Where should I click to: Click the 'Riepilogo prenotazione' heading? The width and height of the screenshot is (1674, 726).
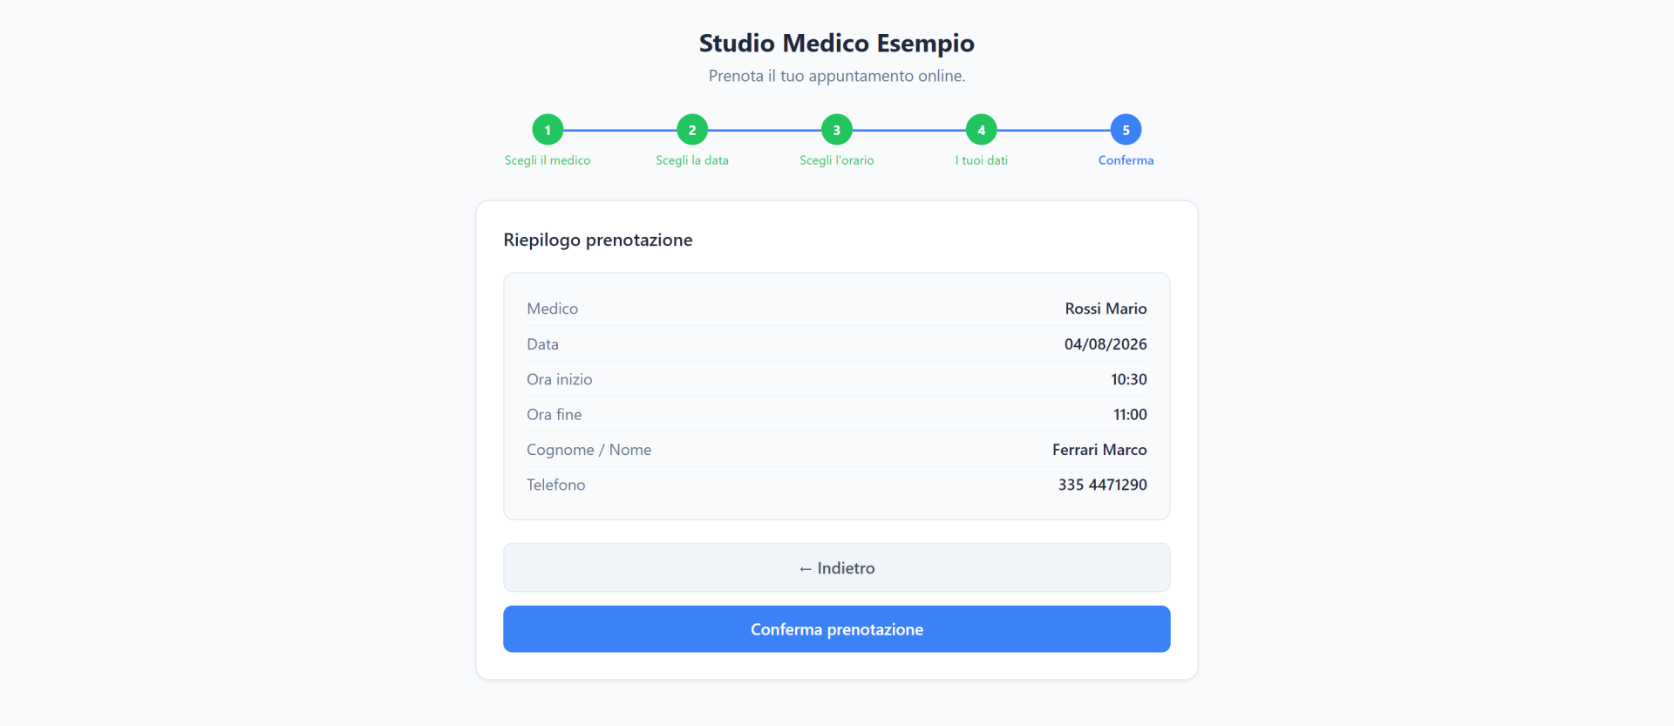598,240
